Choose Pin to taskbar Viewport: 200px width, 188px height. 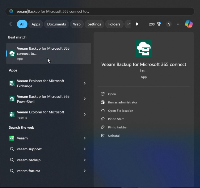tap(118, 127)
